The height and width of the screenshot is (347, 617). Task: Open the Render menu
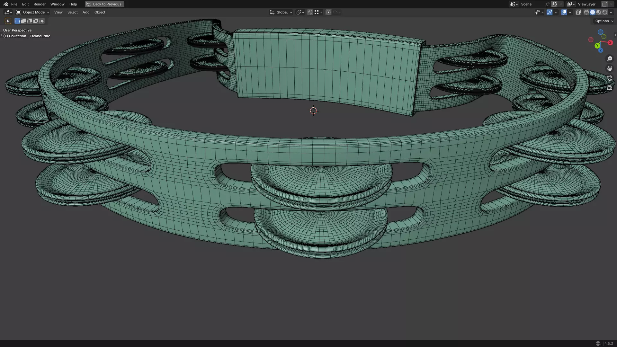(40, 4)
